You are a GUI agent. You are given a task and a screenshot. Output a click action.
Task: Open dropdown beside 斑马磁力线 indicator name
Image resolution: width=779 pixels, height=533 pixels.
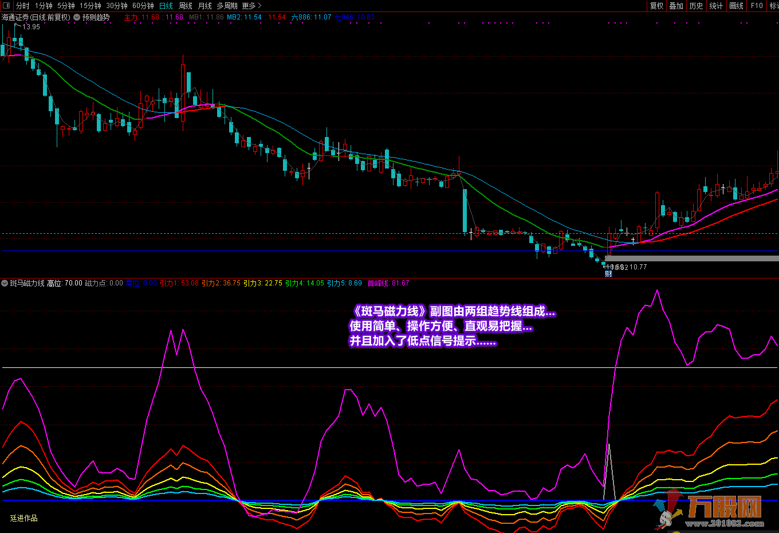pyautogui.click(x=5, y=283)
